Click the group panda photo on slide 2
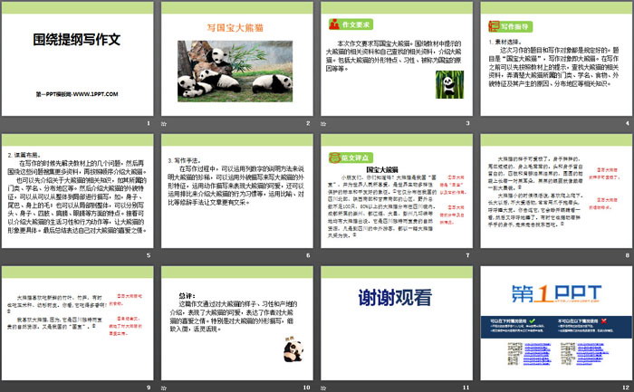The image size is (634, 392). 235,72
